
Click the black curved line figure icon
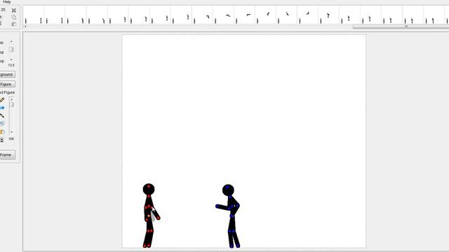(x=2, y=115)
